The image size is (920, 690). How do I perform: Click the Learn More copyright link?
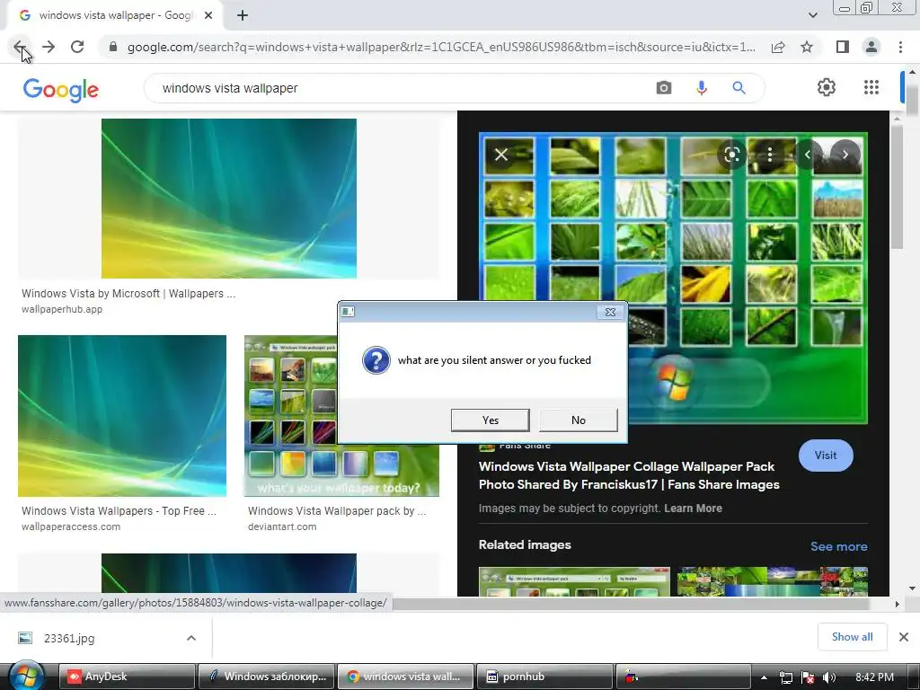coord(693,509)
